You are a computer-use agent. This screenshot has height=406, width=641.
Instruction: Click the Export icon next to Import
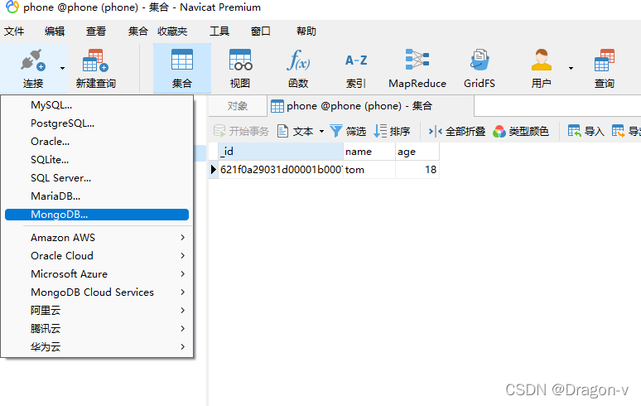coord(618,131)
